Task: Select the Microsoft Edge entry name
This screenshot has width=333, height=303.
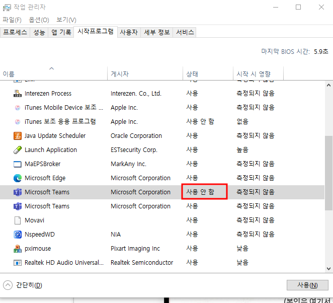Action: 45,178
